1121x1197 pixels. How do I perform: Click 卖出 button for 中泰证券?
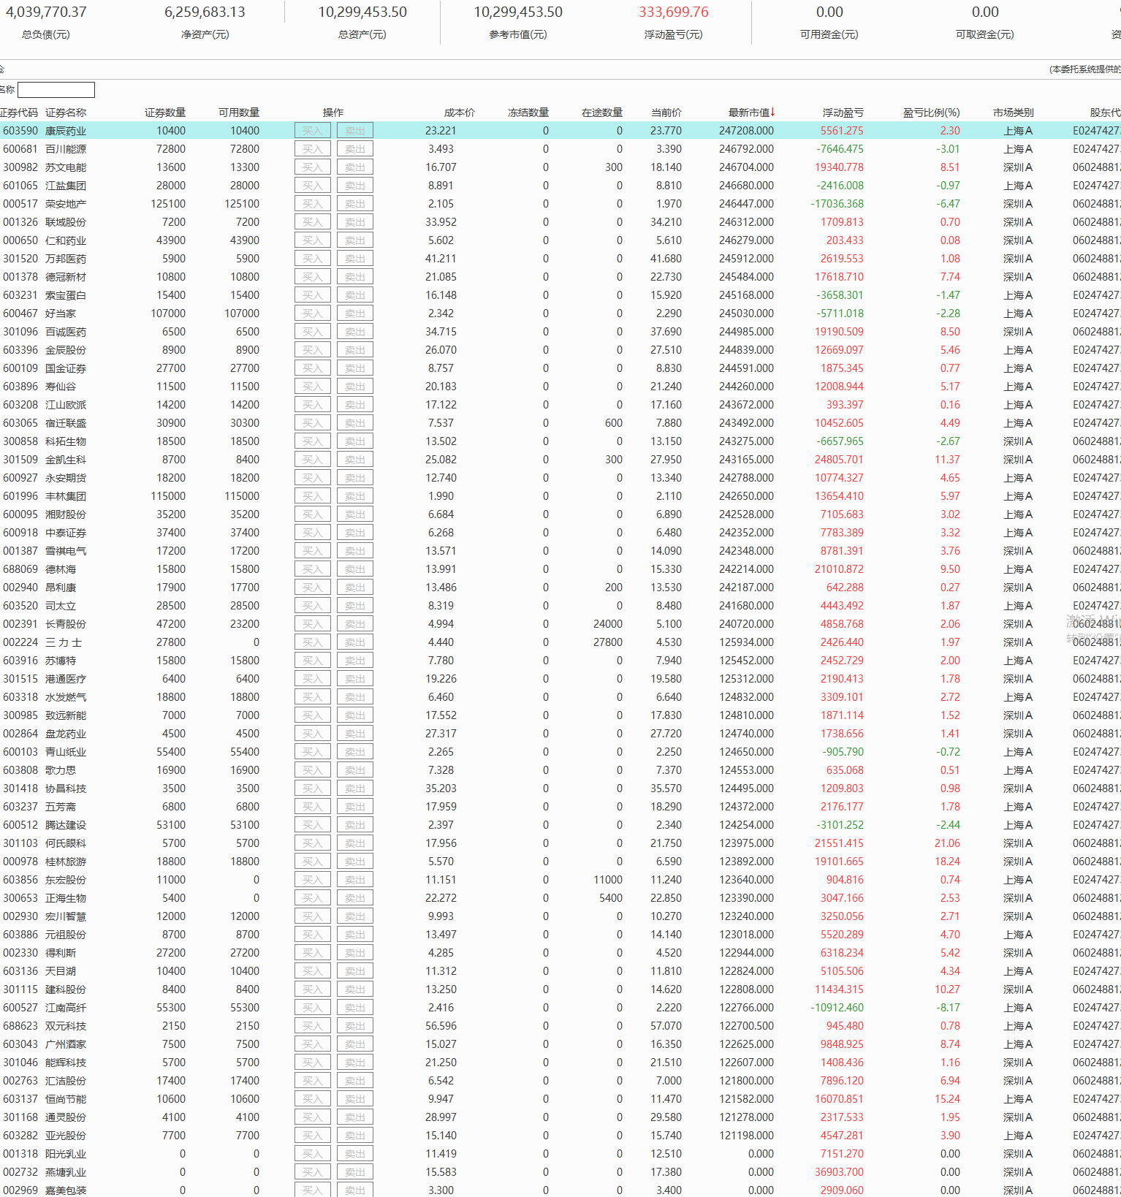[355, 533]
